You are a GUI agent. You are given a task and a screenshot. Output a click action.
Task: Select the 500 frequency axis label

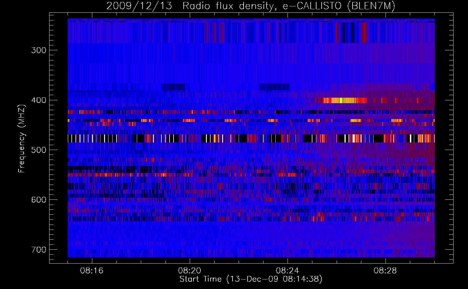point(38,150)
